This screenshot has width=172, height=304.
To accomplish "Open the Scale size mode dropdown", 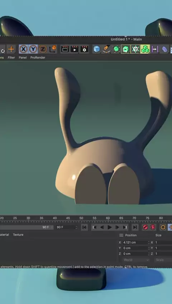I will point(163,260).
